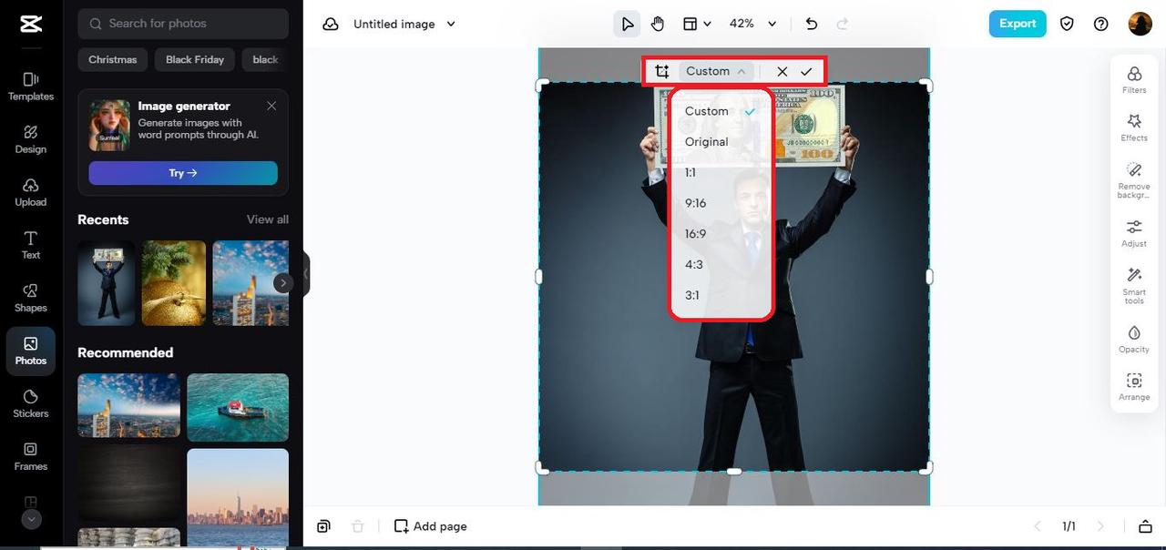Cancel the crop with the X icon
The height and width of the screenshot is (550, 1166).
782,71
